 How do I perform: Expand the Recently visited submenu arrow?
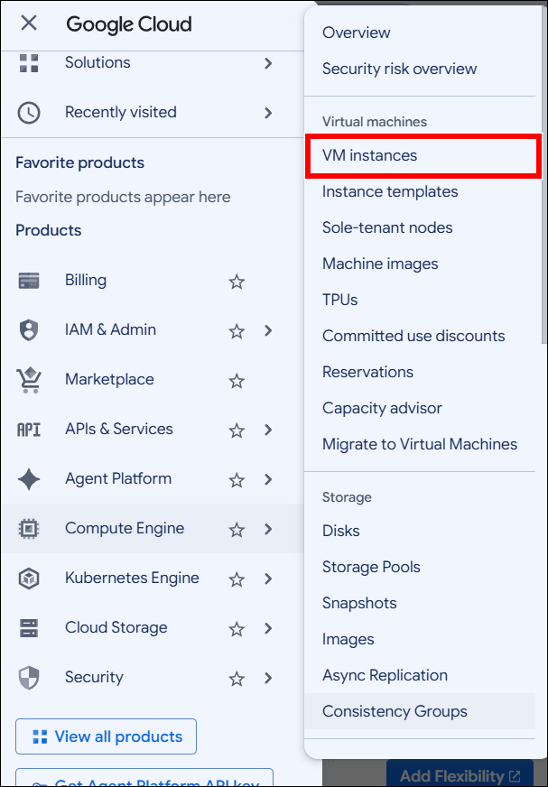(268, 113)
